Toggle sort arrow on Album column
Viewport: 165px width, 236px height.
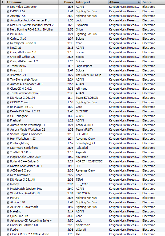click(138, 2)
